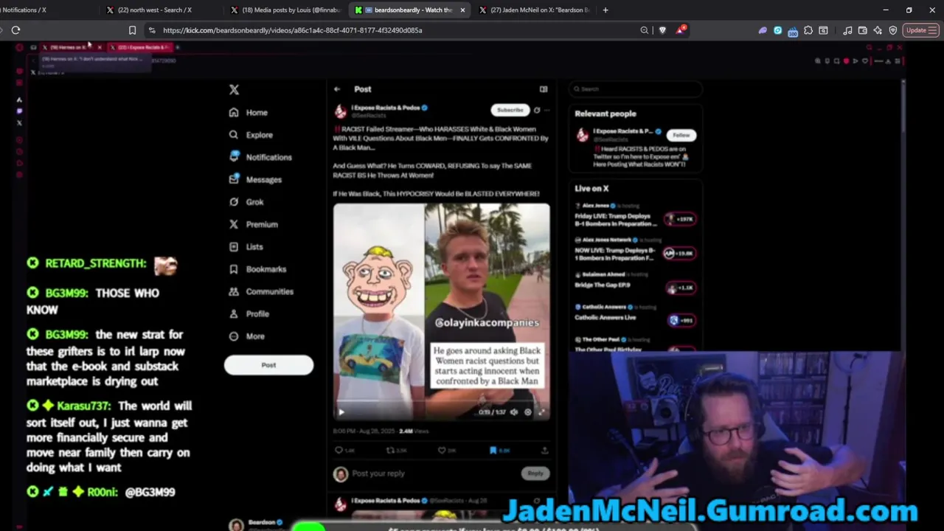
Task: Open Brave VPN shield icon
Action: coord(893,30)
